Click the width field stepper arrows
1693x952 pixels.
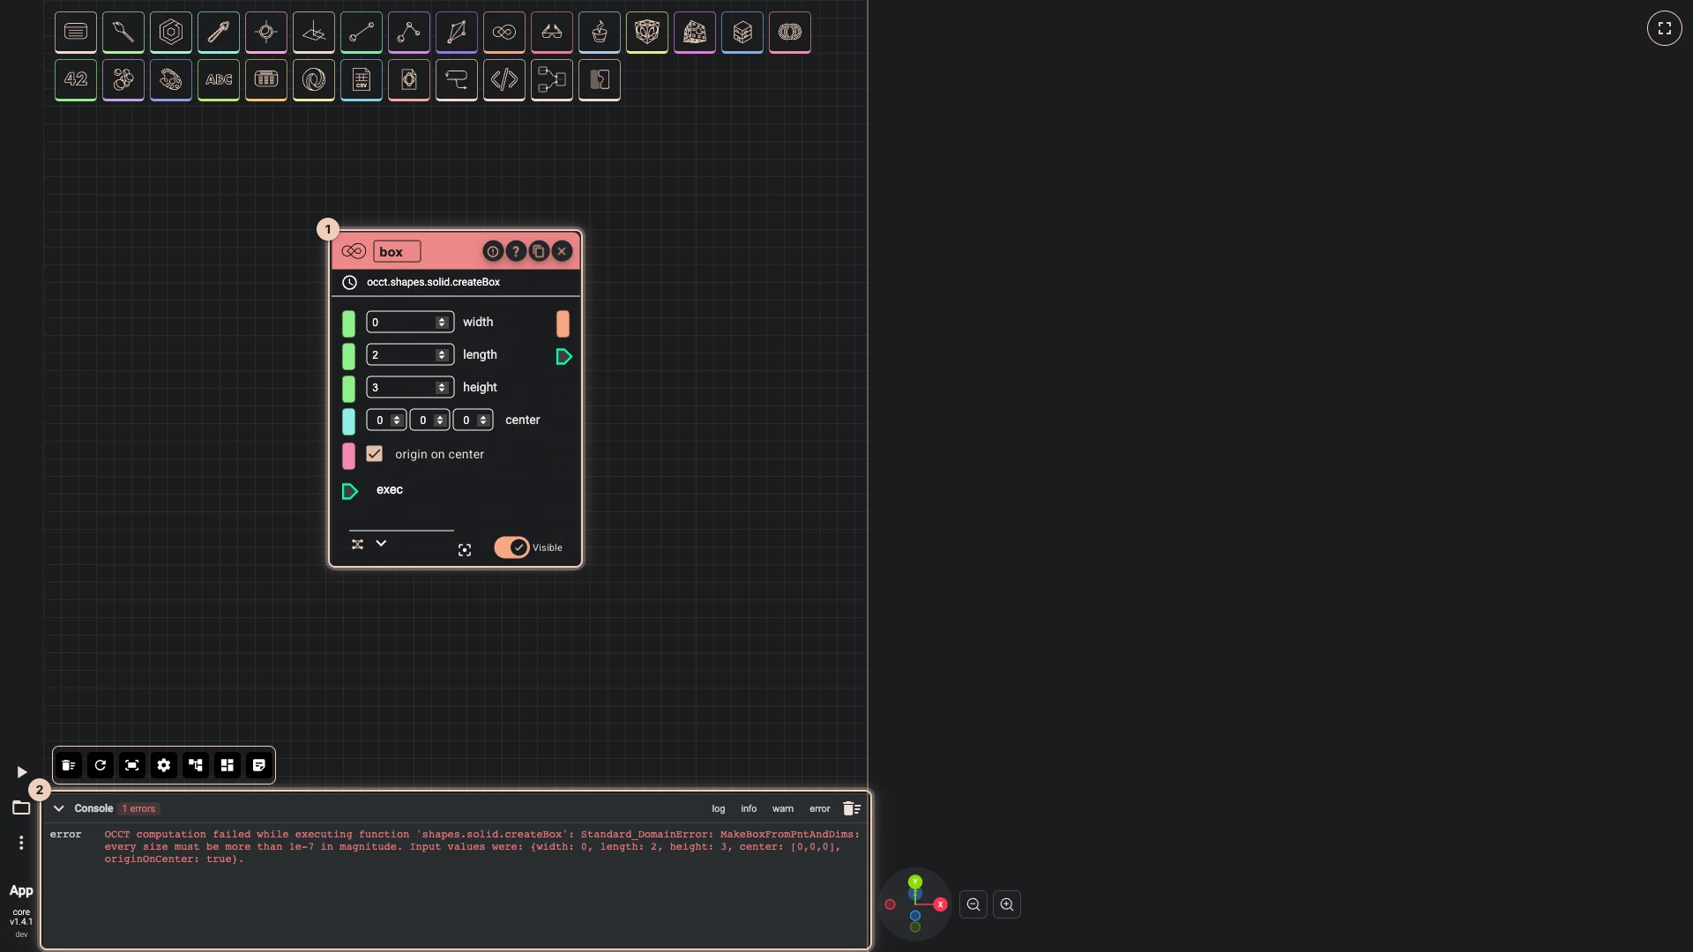(x=442, y=323)
